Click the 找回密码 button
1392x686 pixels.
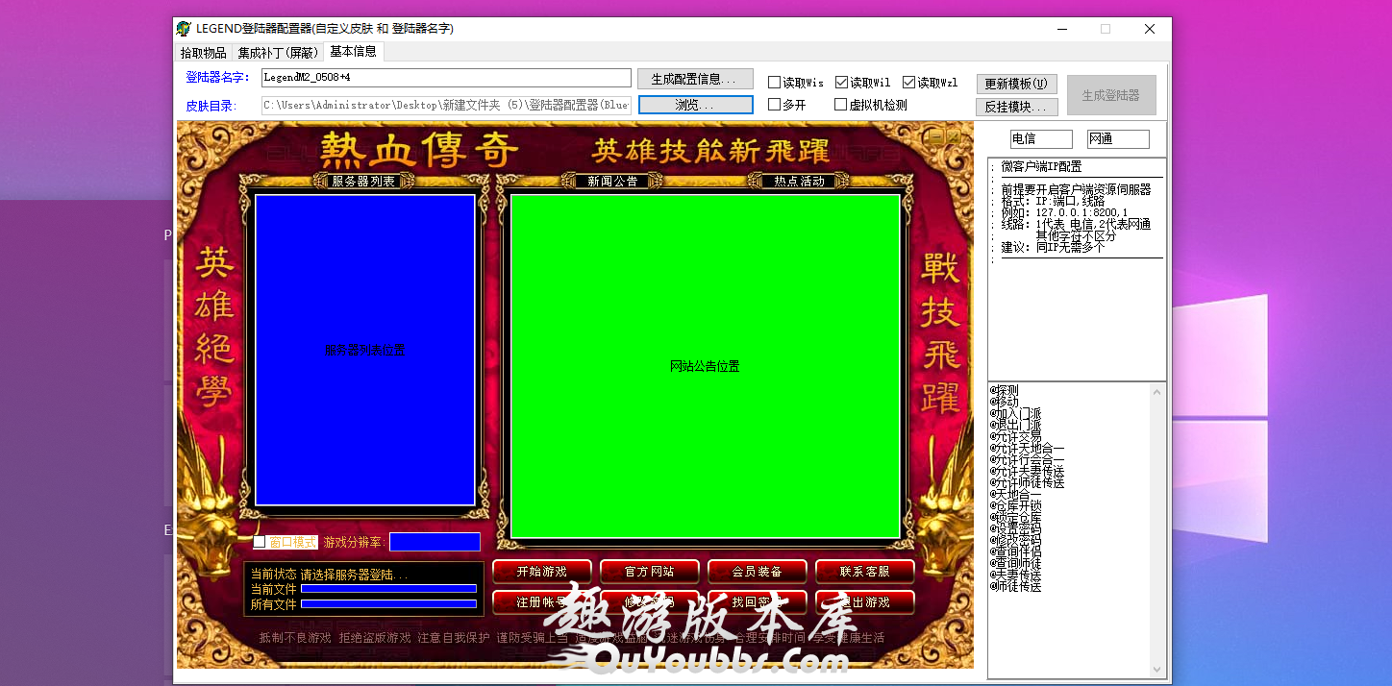[757, 602]
